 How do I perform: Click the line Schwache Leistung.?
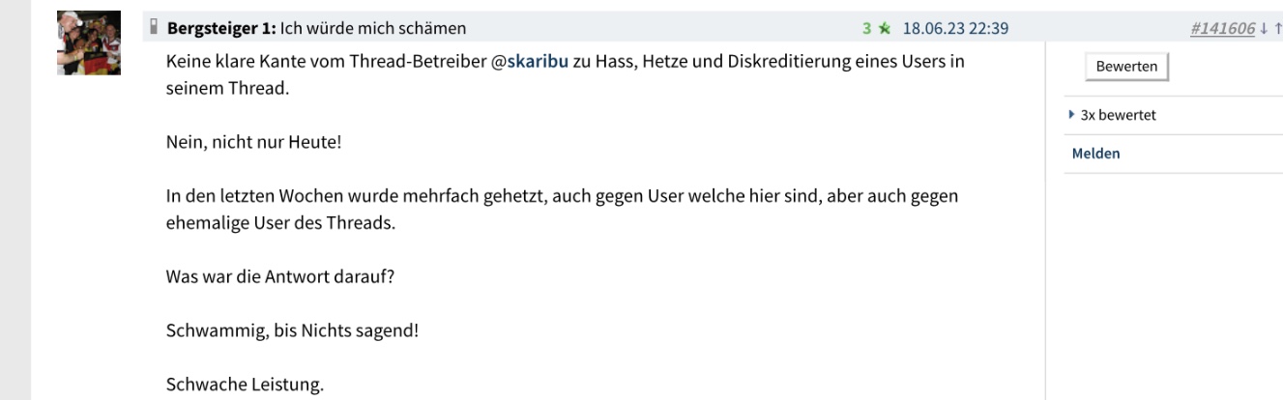pyautogui.click(x=245, y=386)
